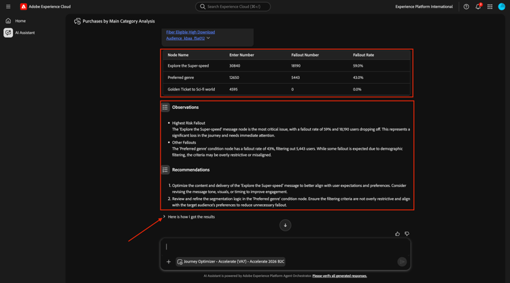Click the '18190' fallout number value
The width and height of the screenshot is (510, 283).
tap(296, 66)
